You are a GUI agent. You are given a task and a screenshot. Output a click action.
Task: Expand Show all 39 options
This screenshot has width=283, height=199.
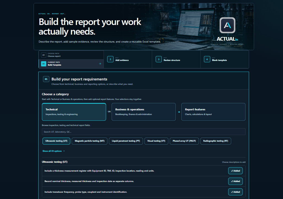(x=53, y=151)
